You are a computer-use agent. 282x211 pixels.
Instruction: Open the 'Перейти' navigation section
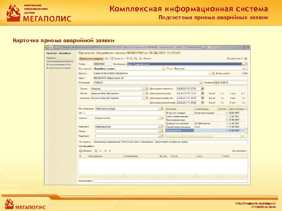51,58
